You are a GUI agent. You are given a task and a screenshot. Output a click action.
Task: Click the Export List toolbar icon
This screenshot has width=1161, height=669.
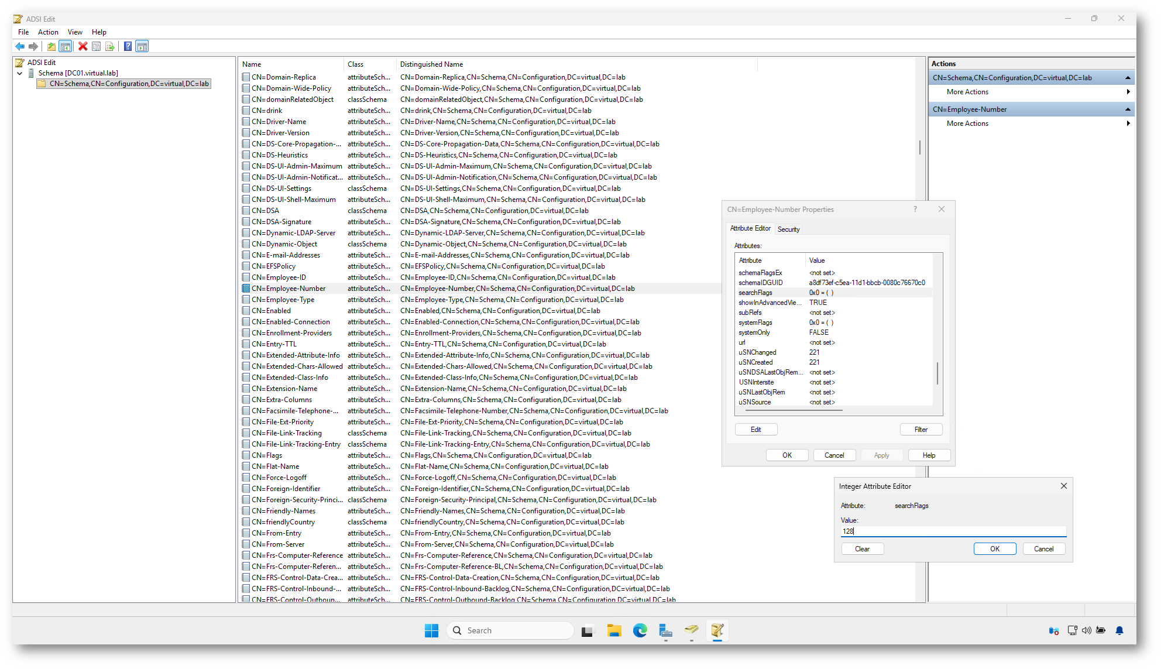109,46
